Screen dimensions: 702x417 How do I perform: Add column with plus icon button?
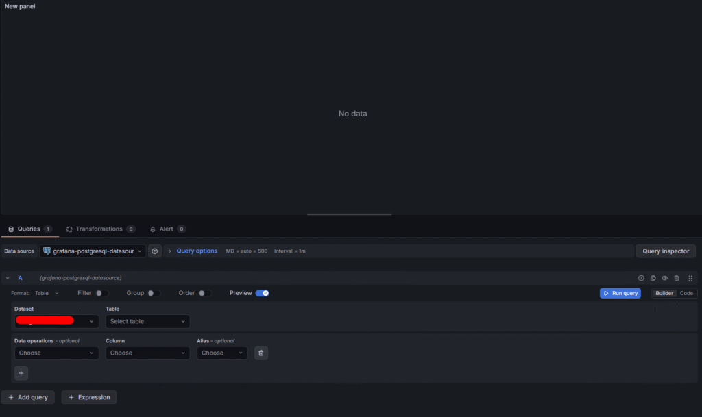pyautogui.click(x=21, y=373)
